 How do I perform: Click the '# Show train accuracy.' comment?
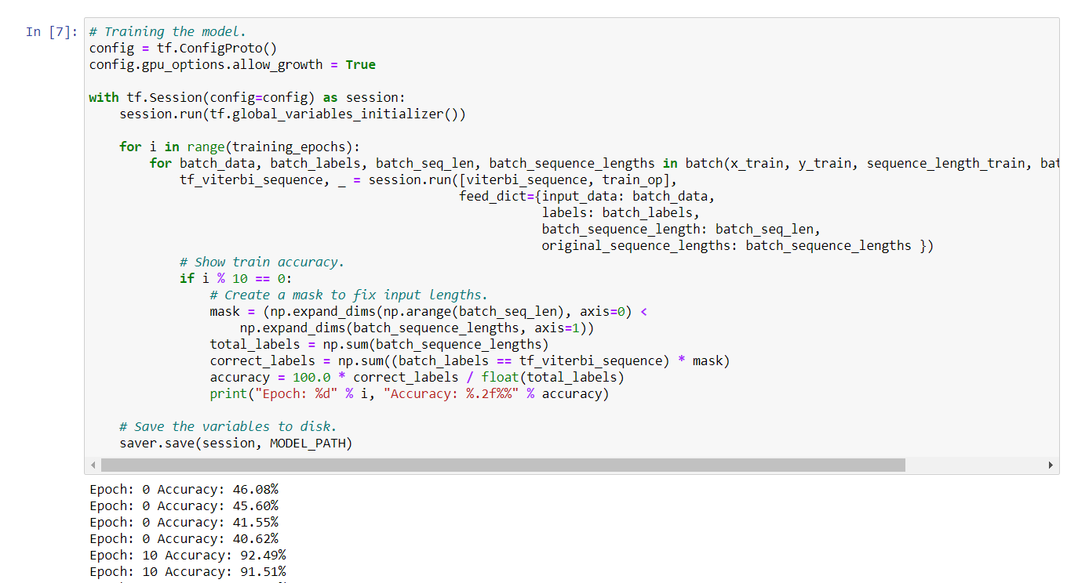tap(261, 263)
